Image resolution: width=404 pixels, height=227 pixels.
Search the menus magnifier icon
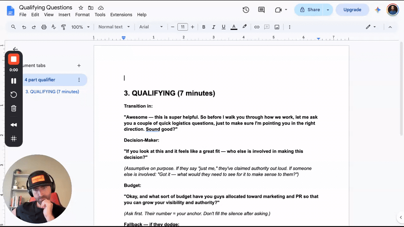click(13, 27)
